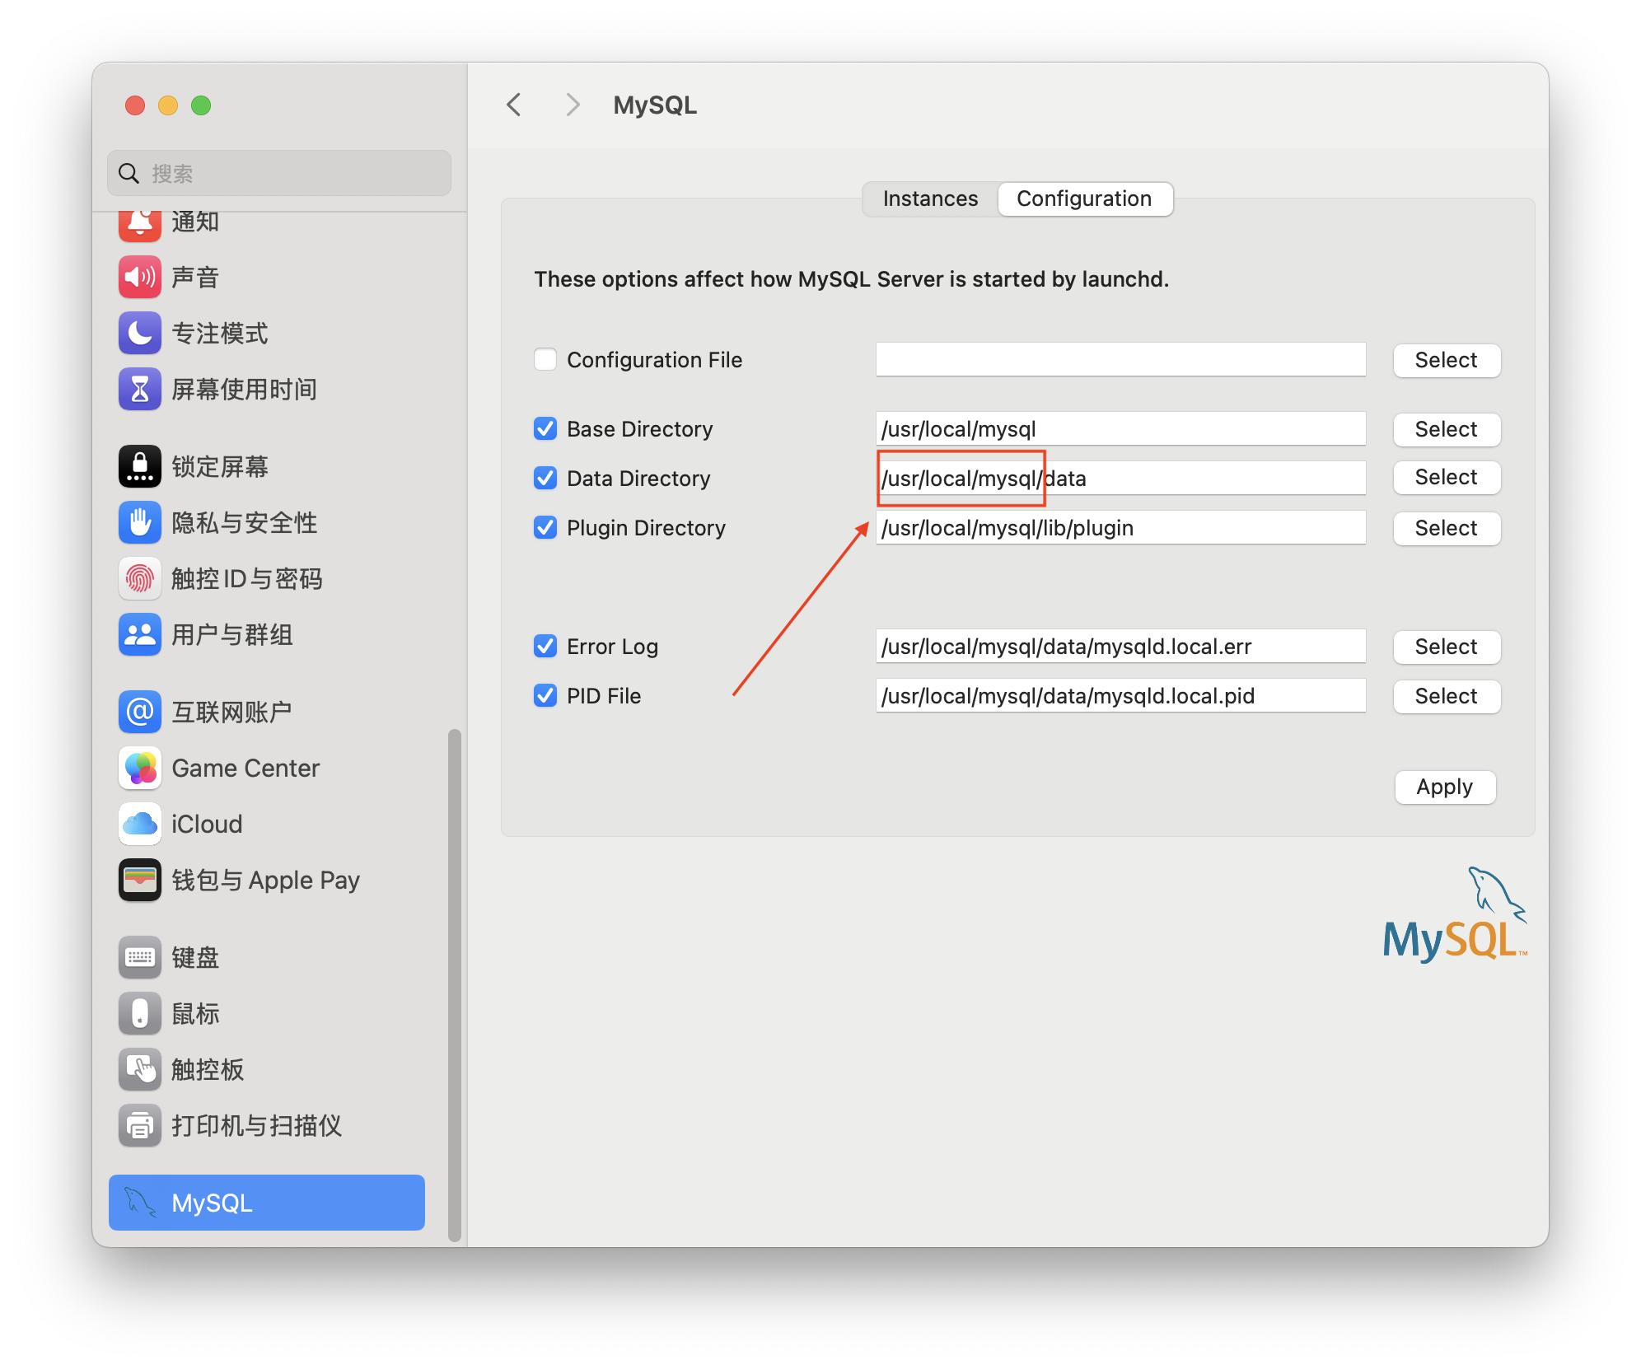Screen dimensions: 1641x1369
Task: Open the Touch ID fingerprint icon
Action: (140, 579)
